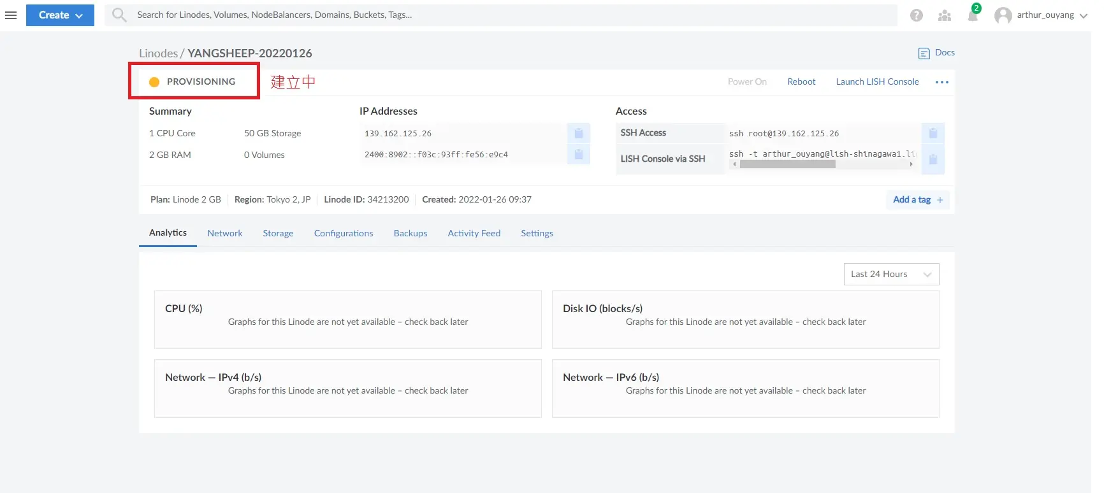Click the 1 CPU Core text
This screenshot has width=1104, height=493.
click(172, 134)
